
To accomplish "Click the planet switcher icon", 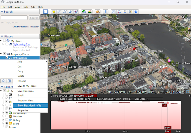I will tap(98, 12).
